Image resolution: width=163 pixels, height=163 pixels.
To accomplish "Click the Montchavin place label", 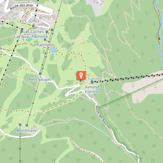I will click(27, 130).
